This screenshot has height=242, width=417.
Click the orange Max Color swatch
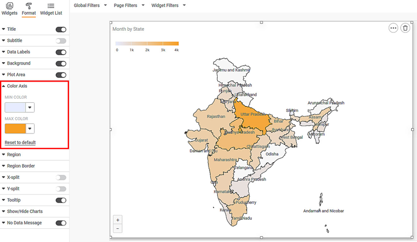[15, 129]
